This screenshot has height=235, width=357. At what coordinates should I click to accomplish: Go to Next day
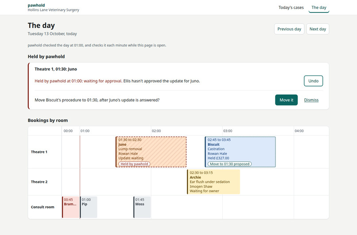click(318, 29)
